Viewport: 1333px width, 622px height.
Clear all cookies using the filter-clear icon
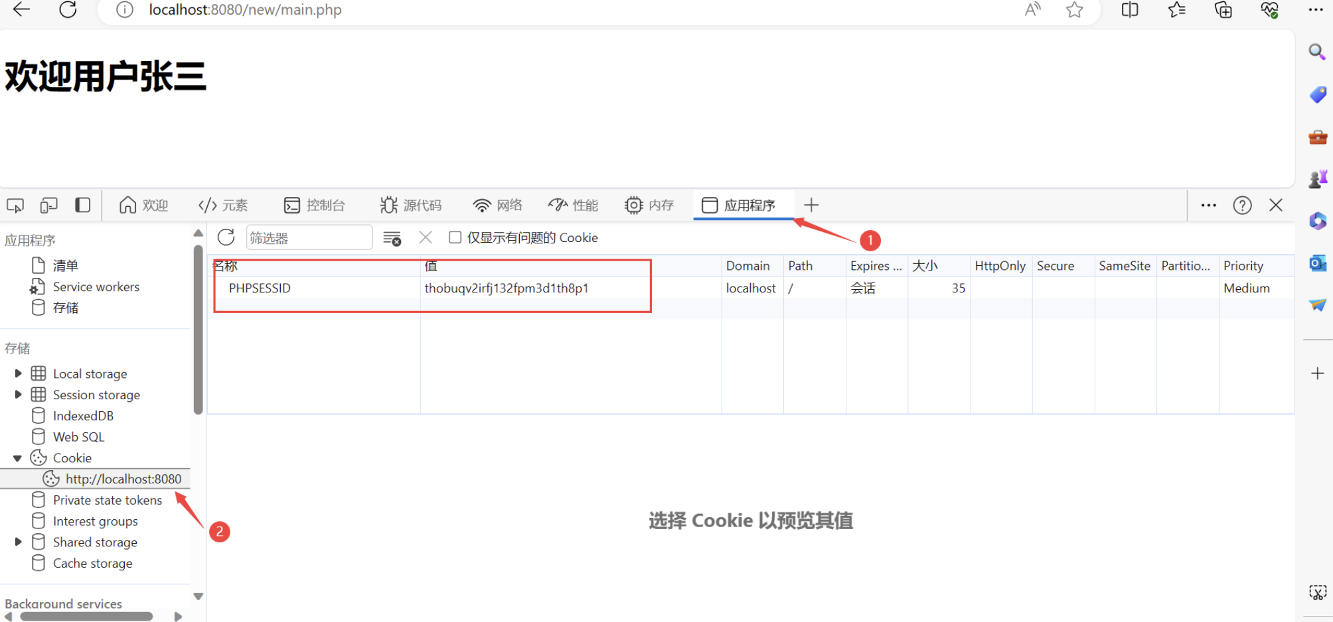click(x=392, y=238)
